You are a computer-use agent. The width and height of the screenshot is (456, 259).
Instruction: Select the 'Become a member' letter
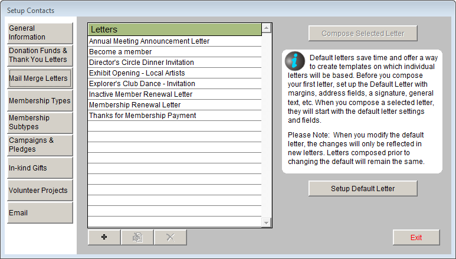175,52
